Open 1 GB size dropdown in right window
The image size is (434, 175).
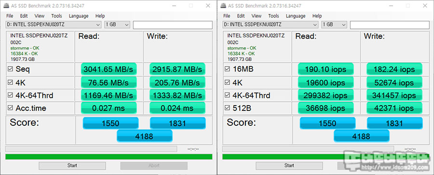click(334, 25)
